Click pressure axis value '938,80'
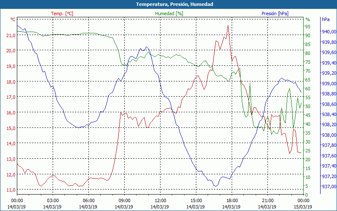The height and width of the screenshot is (211, 337). [329, 94]
